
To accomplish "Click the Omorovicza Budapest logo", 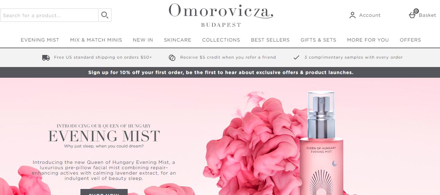I will coord(221,15).
